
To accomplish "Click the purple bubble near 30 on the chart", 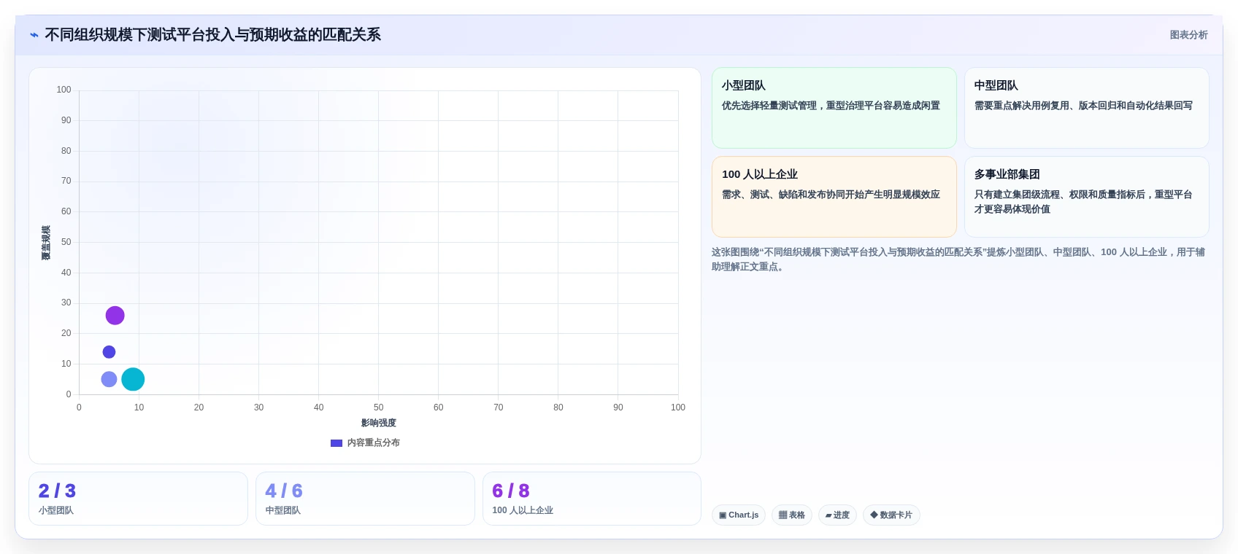I will [x=115, y=316].
